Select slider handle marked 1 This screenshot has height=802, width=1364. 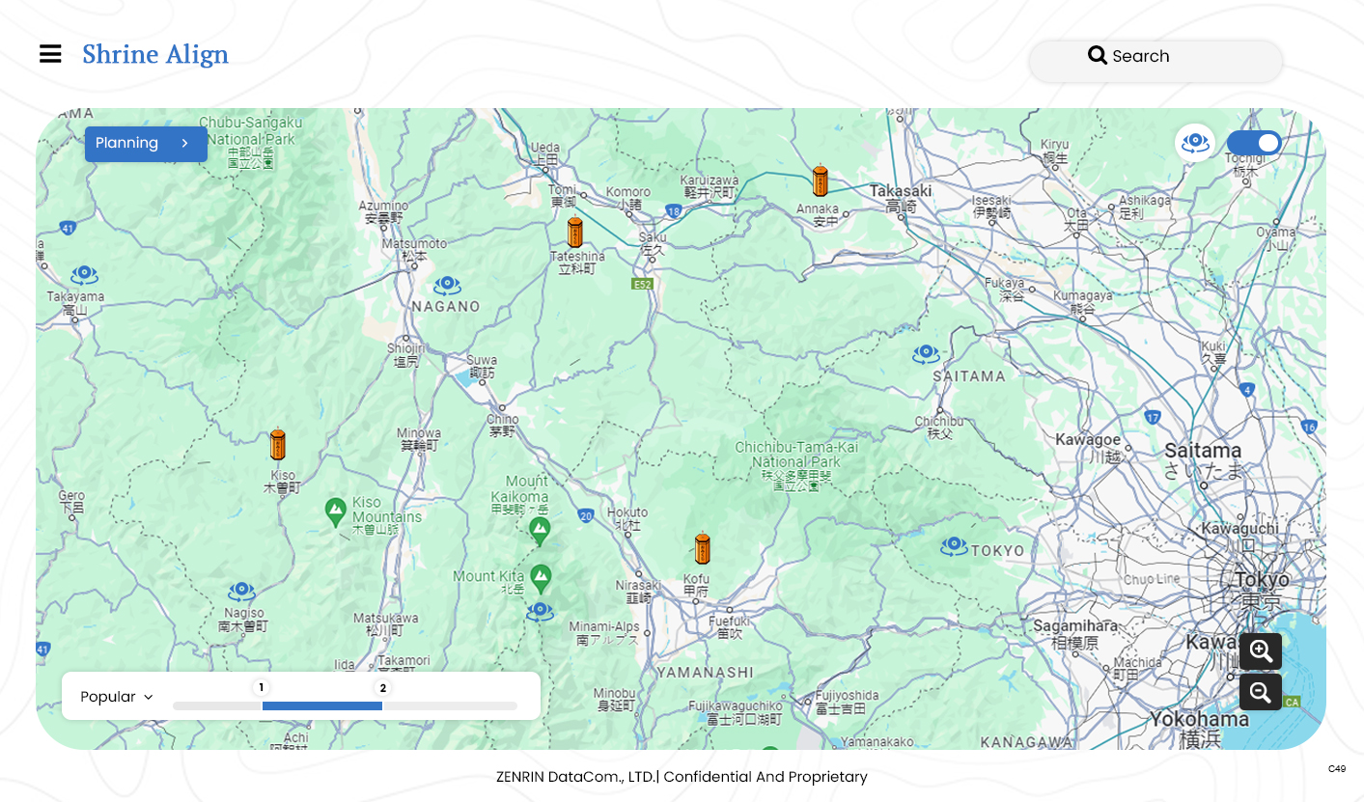coord(262,688)
